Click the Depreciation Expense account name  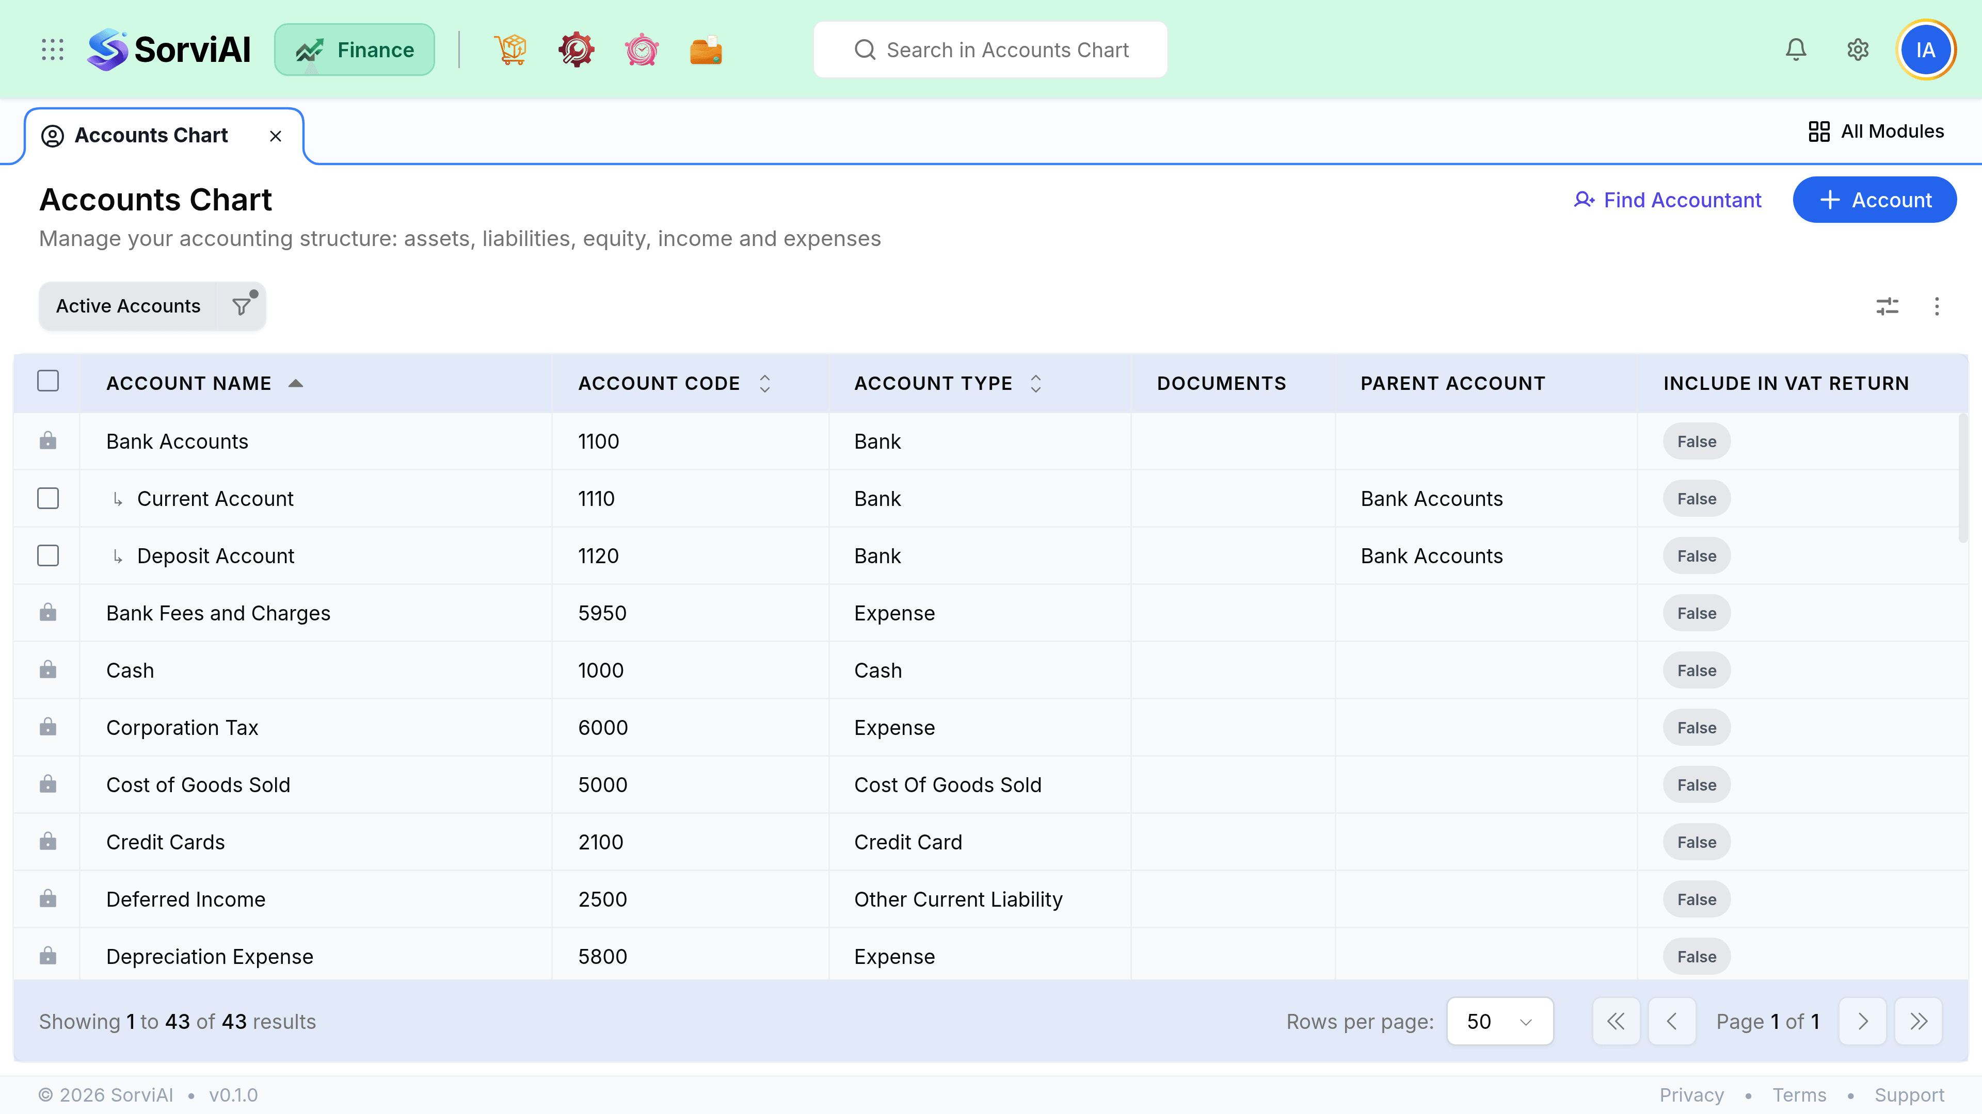coord(209,956)
